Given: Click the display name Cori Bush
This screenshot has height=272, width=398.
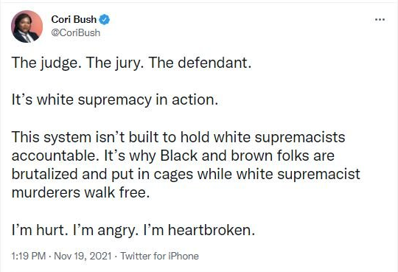Looking at the screenshot, I should [x=74, y=19].
